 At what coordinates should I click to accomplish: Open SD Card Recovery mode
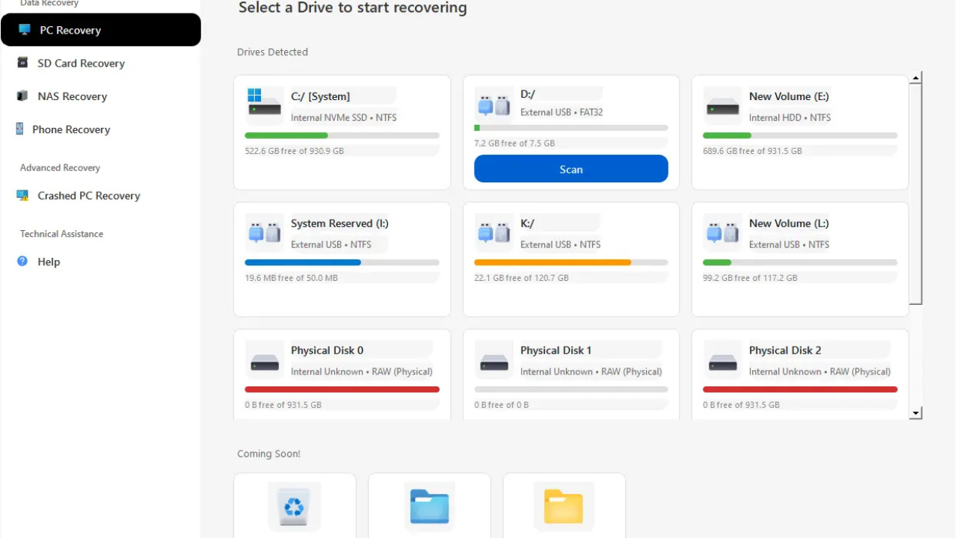point(81,63)
